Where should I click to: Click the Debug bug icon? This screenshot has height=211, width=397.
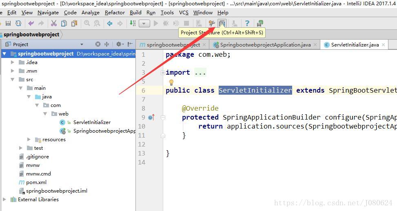coord(166,23)
